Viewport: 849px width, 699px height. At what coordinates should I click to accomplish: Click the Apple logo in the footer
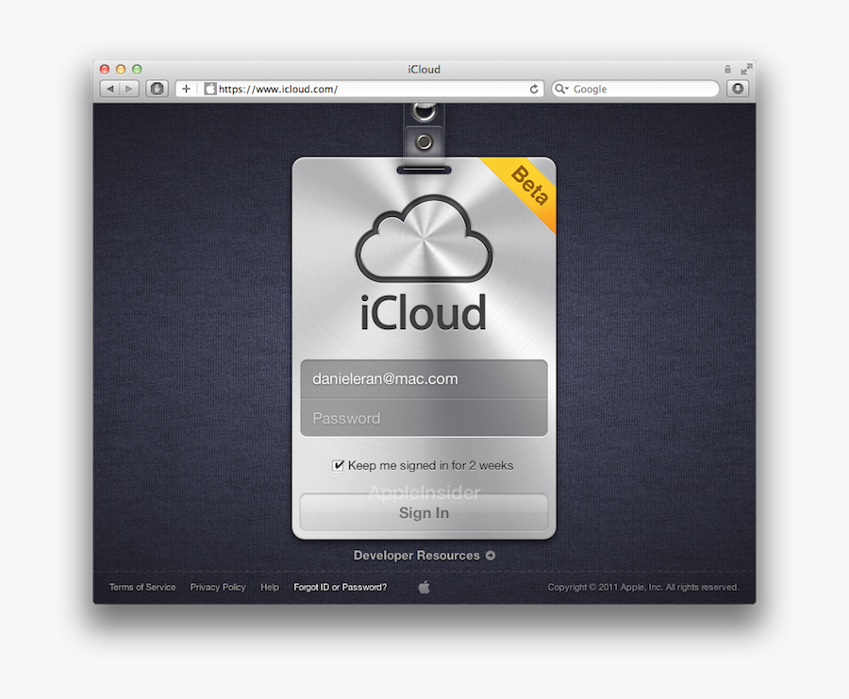tap(424, 588)
